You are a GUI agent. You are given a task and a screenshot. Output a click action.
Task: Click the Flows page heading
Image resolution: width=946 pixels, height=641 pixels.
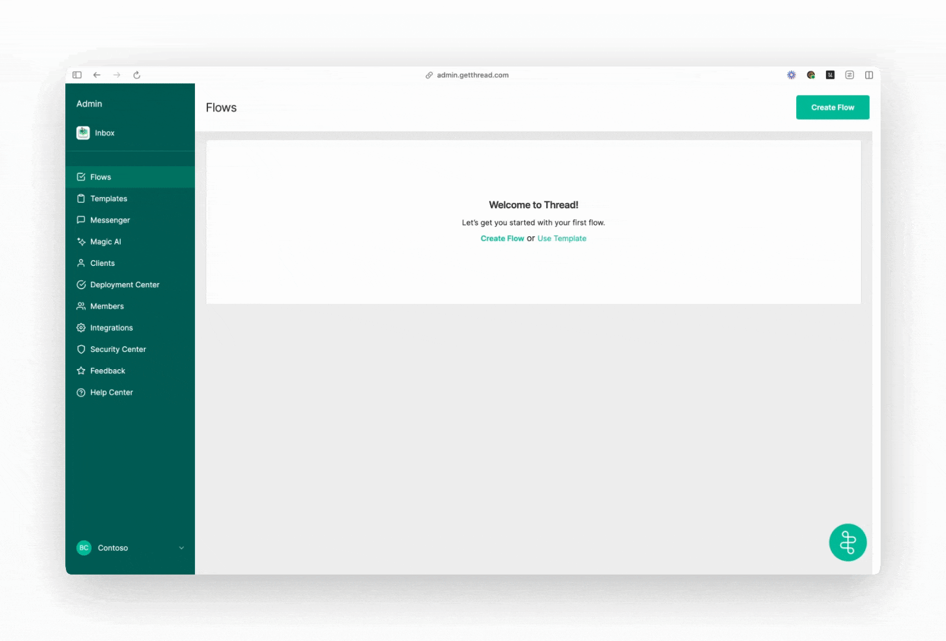(221, 107)
